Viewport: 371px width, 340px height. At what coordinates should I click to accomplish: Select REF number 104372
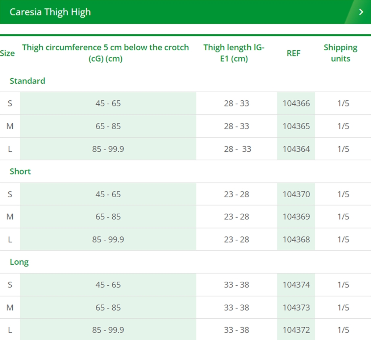point(296,330)
